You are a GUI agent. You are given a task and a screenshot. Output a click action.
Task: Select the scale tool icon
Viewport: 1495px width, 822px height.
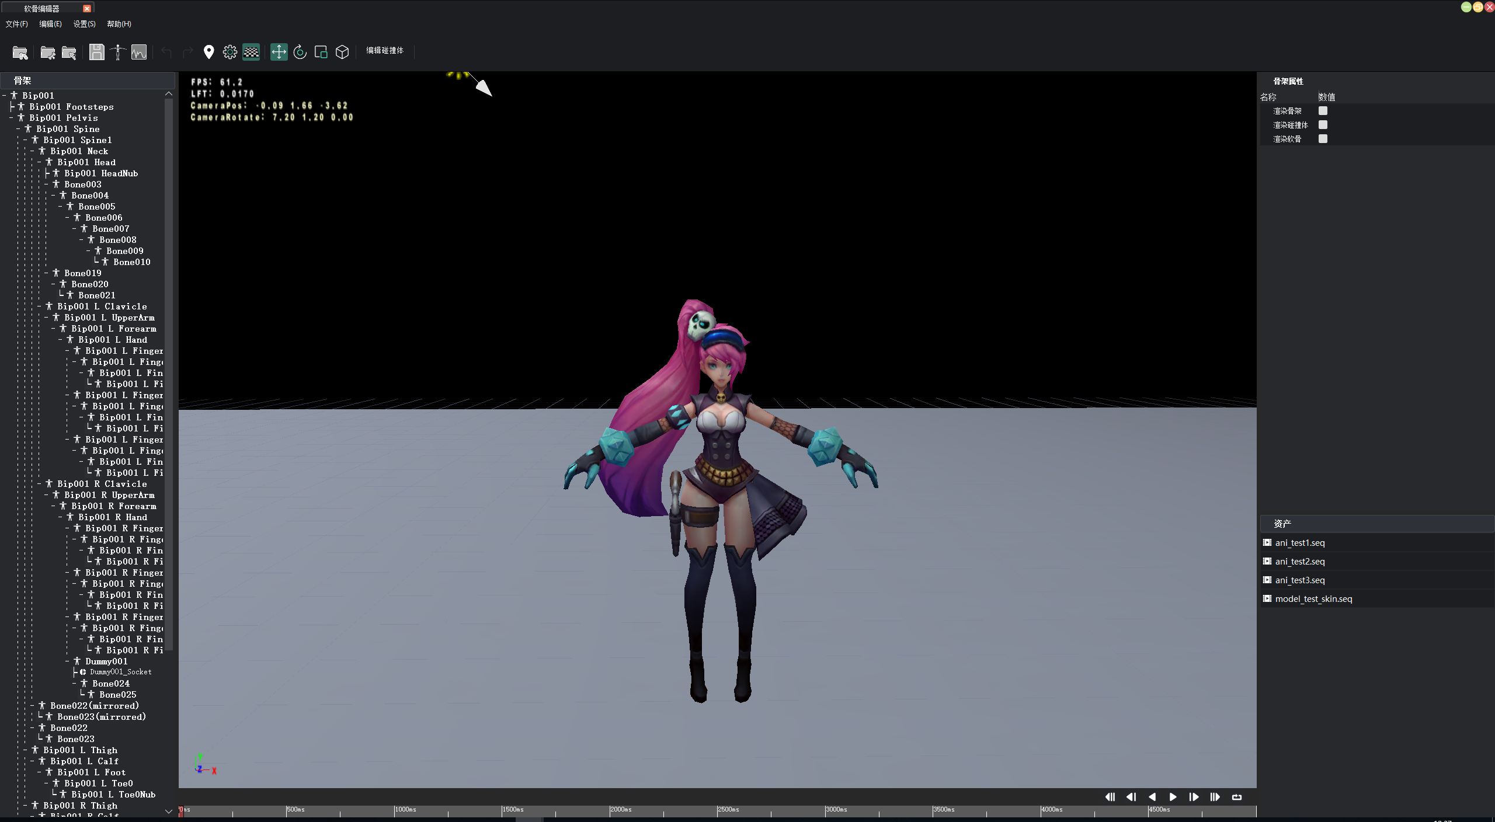coord(321,52)
